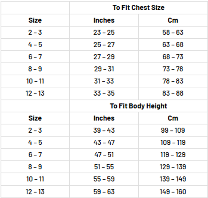Image resolution: width=208 pixels, height=198 pixels.
Task: Select the height inches cell "59 – 63"
Action: (104, 192)
